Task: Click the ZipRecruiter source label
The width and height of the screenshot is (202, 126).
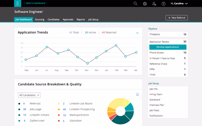Action: (x=37, y=121)
